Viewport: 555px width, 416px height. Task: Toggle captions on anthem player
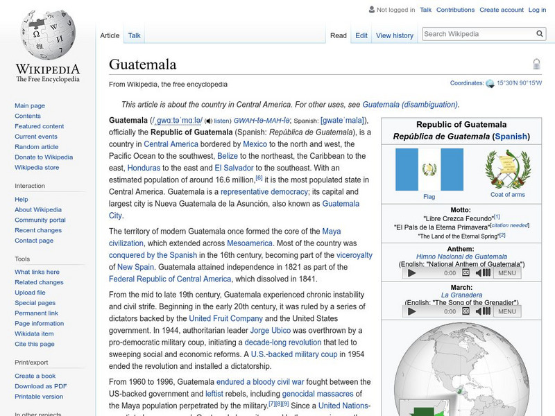click(466, 272)
